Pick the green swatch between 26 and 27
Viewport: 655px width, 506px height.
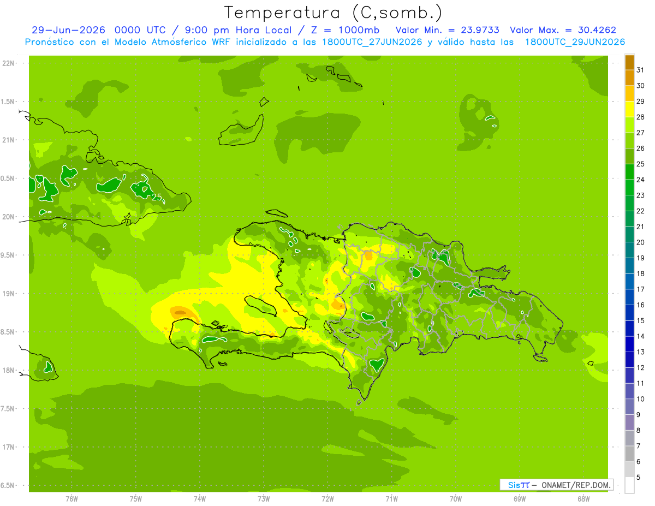point(629,141)
